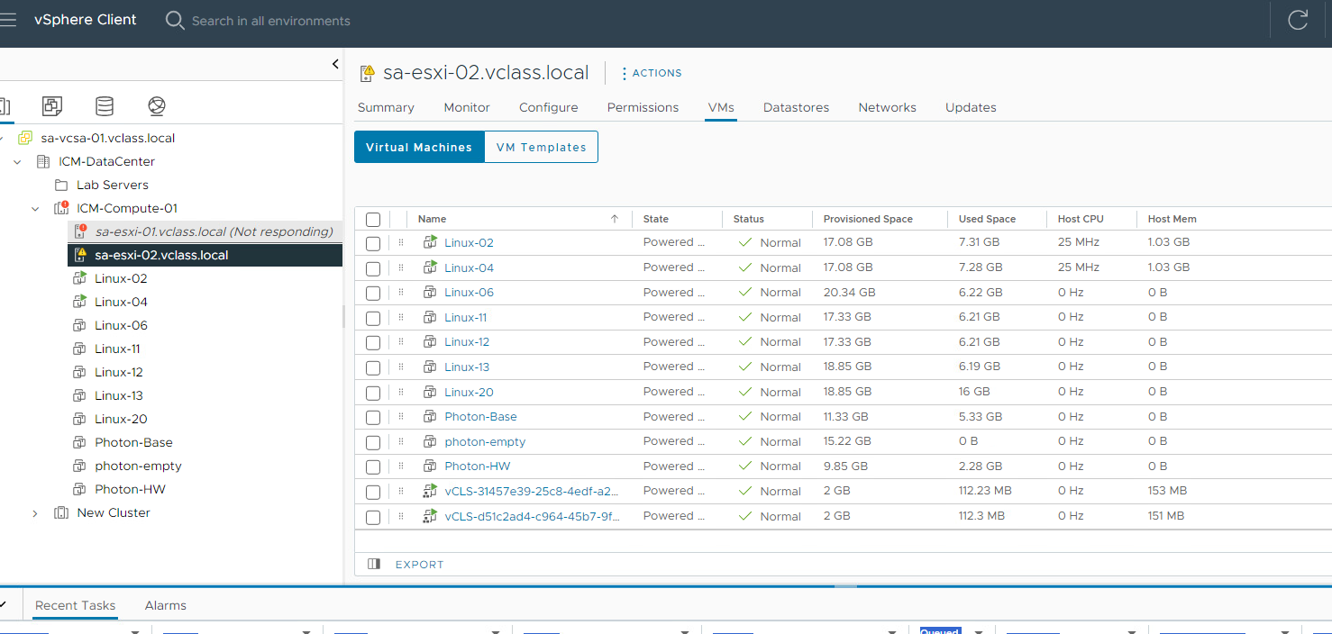Click the sa-vcsa-01 vCenter icon in tree

coord(25,138)
